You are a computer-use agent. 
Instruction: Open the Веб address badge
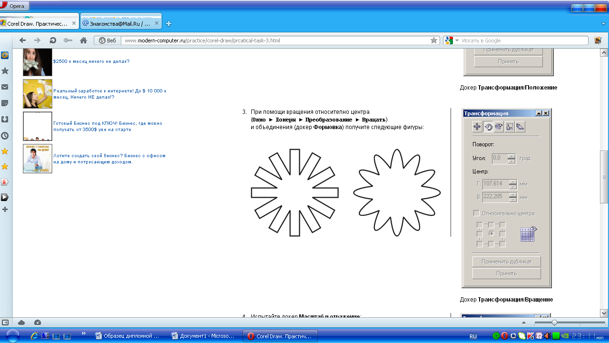[x=108, y=40]
